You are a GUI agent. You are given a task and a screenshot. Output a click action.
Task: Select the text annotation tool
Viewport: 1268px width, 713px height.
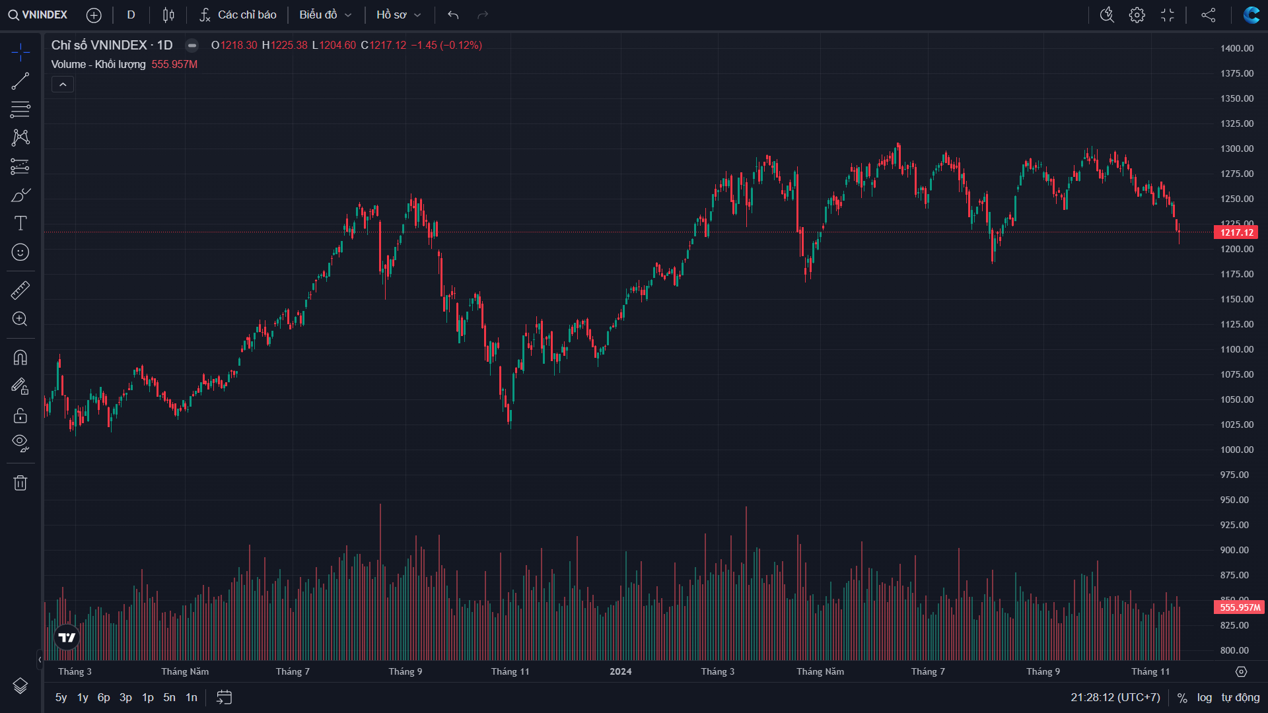(20, 223)
